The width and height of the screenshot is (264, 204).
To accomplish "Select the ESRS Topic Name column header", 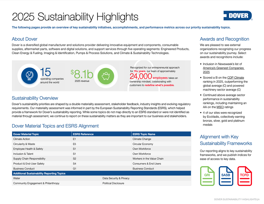I will [161, 134].
